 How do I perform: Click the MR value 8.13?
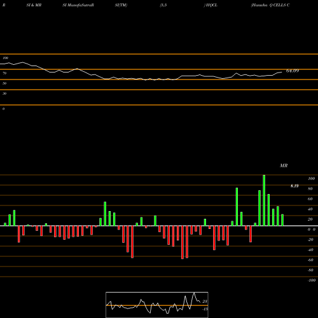[x=294, y=186]
